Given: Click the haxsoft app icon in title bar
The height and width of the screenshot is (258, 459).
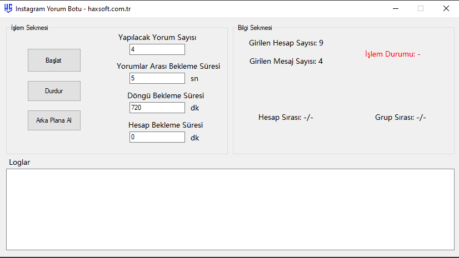Looking at the screenshot, I should [x=8, y=9].
